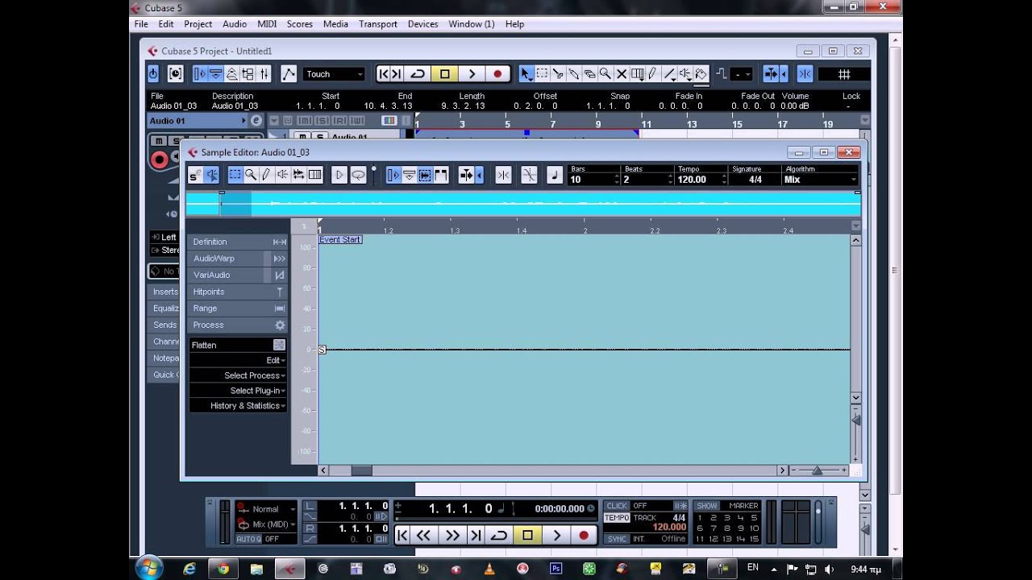Open the Definition inspector tab

(x=238, y=242)
